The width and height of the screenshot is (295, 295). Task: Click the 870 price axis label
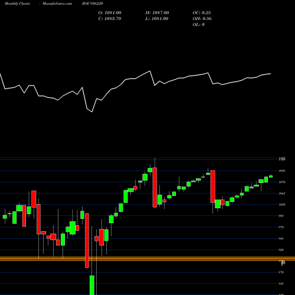coord(281,273)
